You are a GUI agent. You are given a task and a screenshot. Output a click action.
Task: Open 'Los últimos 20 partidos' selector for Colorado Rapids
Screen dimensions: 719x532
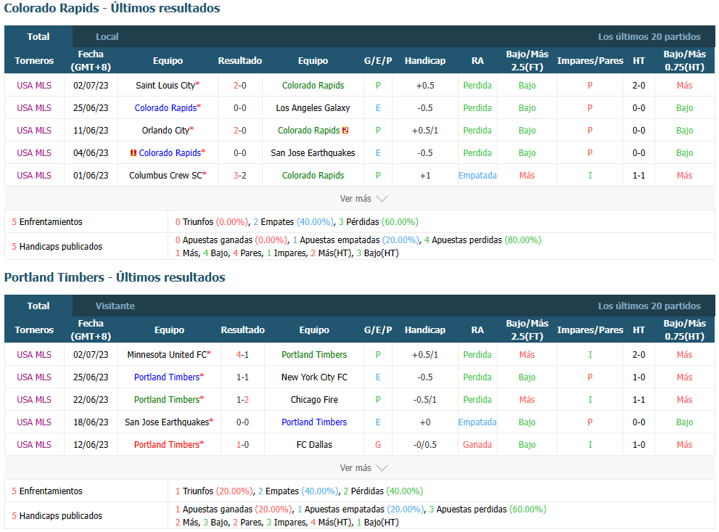pyautogui.click(x=649, y=37)
